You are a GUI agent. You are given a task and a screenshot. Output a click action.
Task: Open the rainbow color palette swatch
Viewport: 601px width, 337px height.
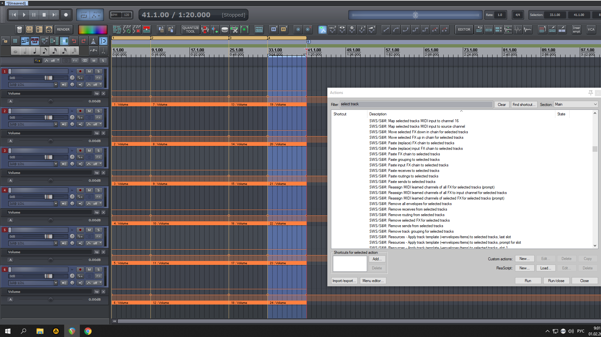[x=93, y=30]
